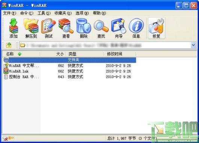This screenshot has height=143, width=199.
Task: Click the key password icon in status bar
Action: click(11, 138)
